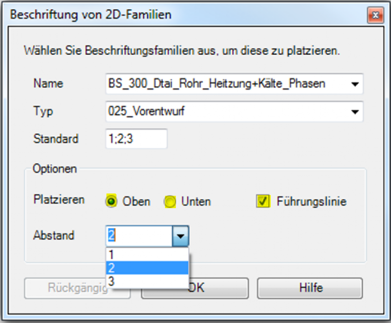391x323 pixels.
Task: Select the Unten radio button
Action: [x=170, y=201]
